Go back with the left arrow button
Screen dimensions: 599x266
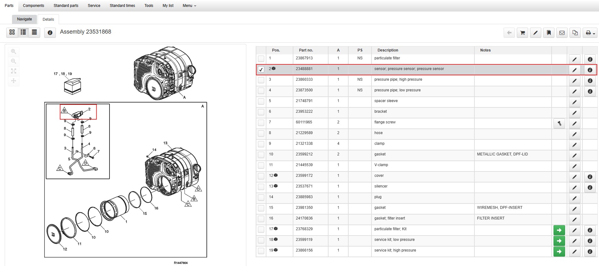[509, 33]
